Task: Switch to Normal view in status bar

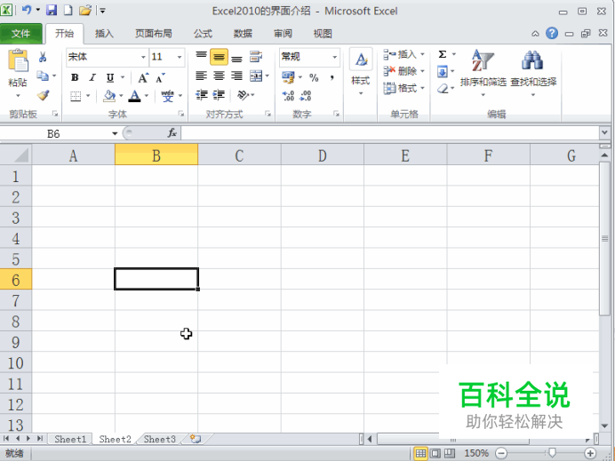Action: coord(420,454)
